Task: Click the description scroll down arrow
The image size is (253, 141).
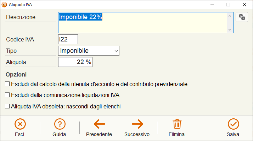Action: 230,30
